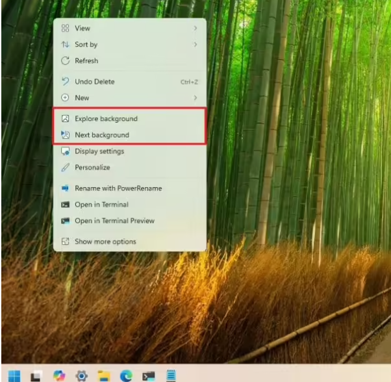
Task: Select Personalize in the context menu
Action: (x=92, y=168)
